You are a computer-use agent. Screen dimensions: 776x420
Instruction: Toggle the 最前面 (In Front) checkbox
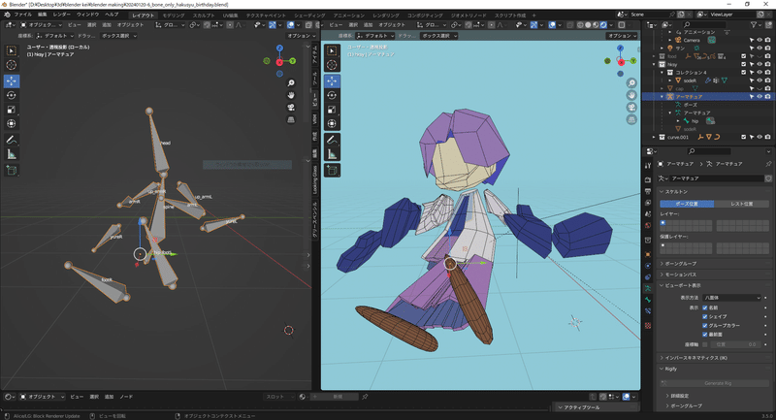(x=705, y=335)
